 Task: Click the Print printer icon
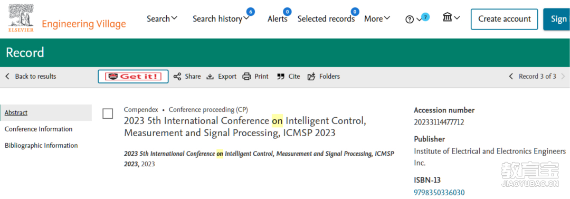pyautogui.click(x=247, y=77)
